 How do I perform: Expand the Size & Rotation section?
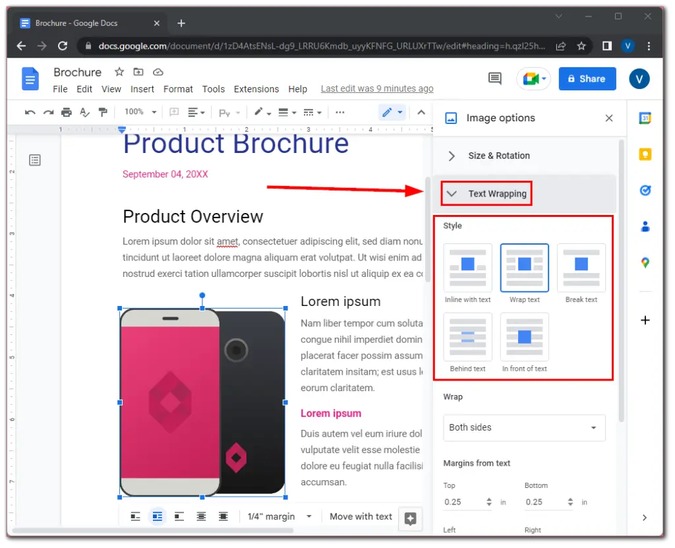coord(499,156)
